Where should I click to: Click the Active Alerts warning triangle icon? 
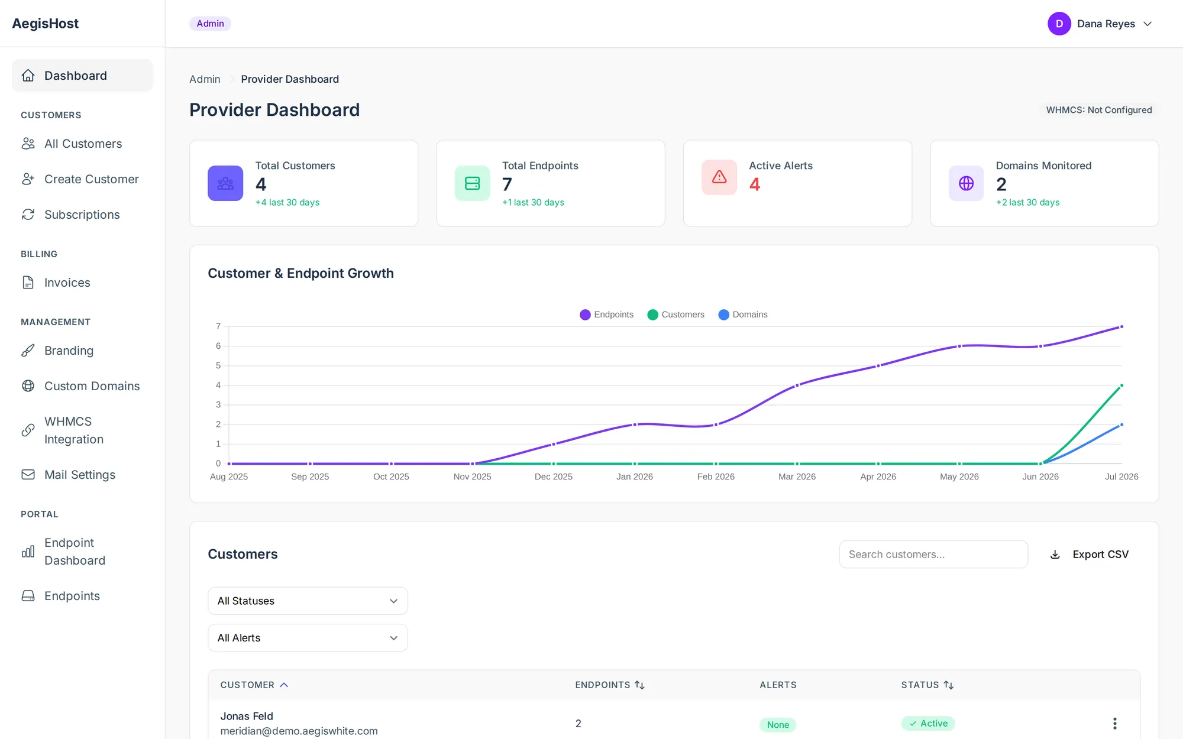click(x=719, y=177)
